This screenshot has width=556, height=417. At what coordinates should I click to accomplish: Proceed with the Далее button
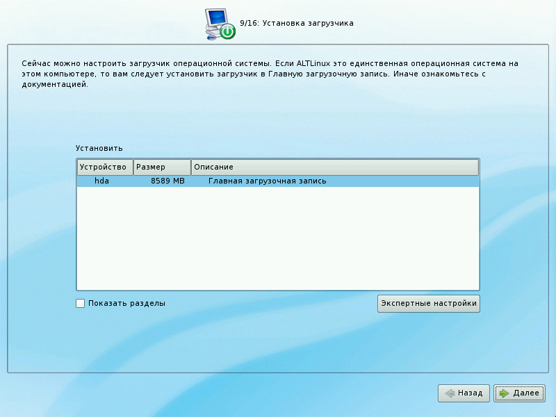click(519, 393)
